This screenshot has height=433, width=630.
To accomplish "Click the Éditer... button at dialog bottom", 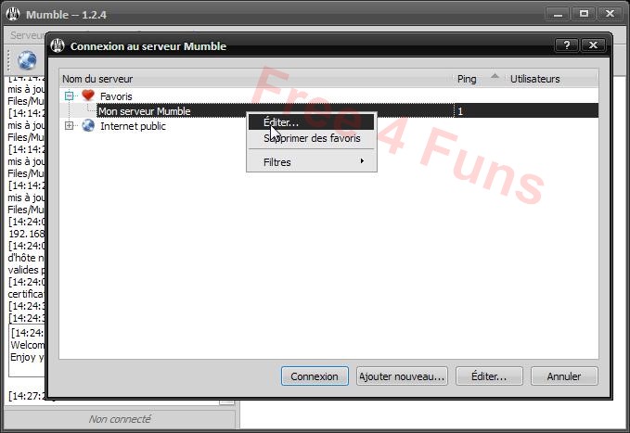I will pyautogui.click(x=489, y=376).
